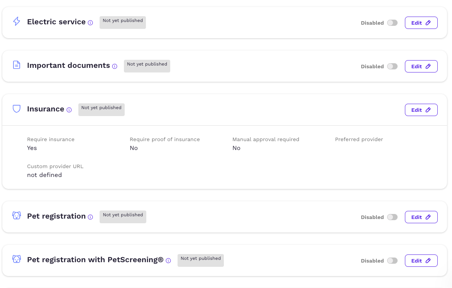Toggle the switch in the plain Pet registration row
Image resolution: width=452 pixels, height=288 pixels.
(x=392, y=217)
